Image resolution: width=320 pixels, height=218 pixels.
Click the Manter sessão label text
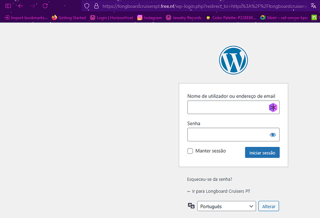click(x=211, y=151)
